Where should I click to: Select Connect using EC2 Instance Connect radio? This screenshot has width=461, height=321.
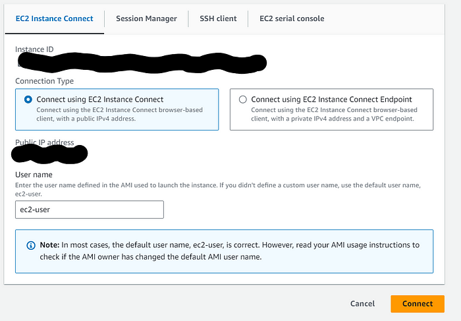pos(28,100)
